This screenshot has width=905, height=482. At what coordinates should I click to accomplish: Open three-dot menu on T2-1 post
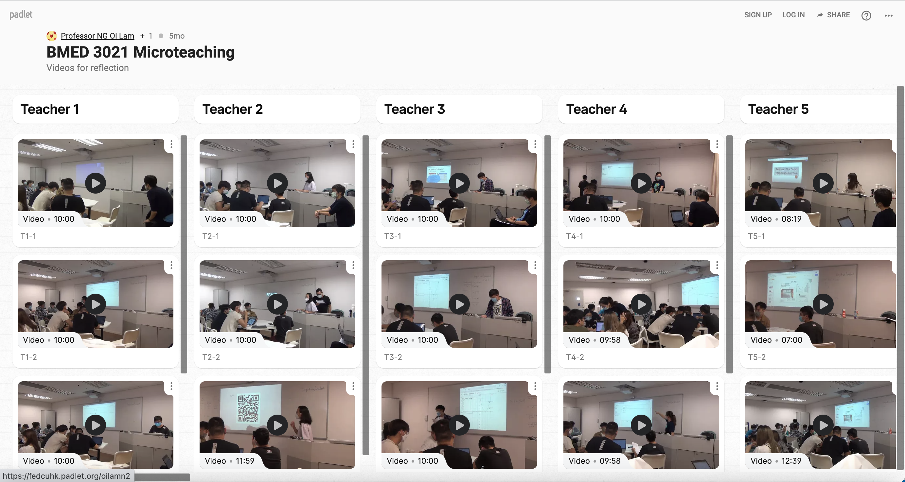[353, 144]
